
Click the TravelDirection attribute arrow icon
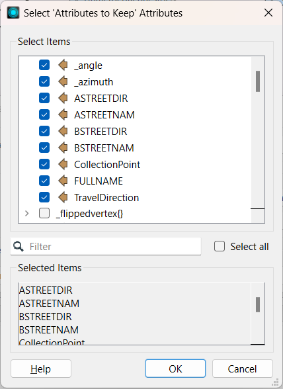[x=63, y=197]
